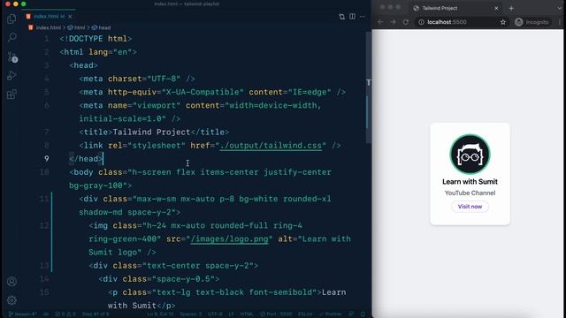
Task: Close the index.html editor tab
Action: [70, 17]
